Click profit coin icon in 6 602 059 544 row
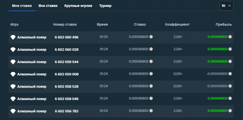Image resolution: width=243 pixels, height=120 pixels. pos(230,62)
